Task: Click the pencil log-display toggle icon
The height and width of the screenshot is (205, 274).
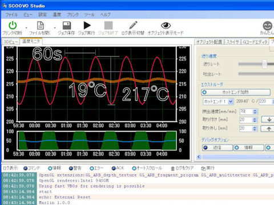Action: (x=133, y=25)
